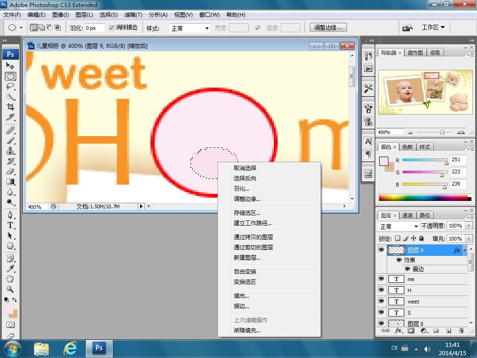Hide the 描边 stroke effect eye

[407, 269]
